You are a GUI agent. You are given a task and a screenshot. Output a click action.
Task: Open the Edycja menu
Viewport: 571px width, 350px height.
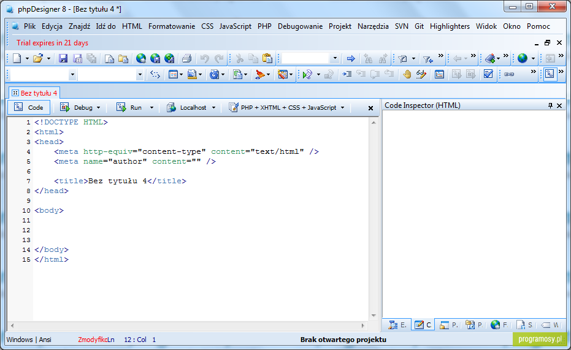tap(52, 26)
